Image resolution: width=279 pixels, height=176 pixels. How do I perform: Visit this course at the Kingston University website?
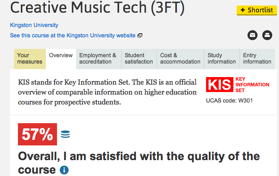pyautogui.click(x=73, y=35)
